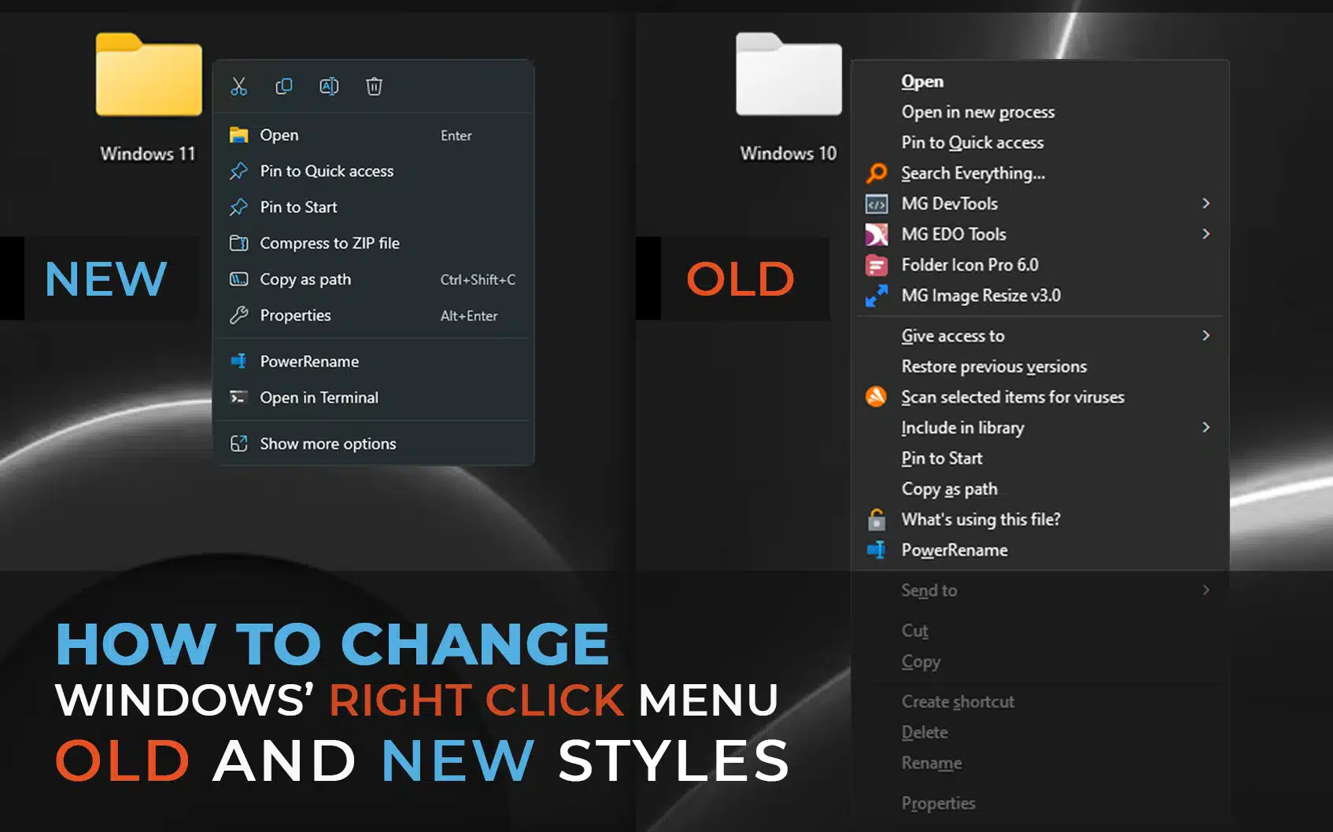Click the folder icon beside Open (Enter)
This screenshot has height=832, width=1333.
pyautogui.click(x=238, y=135)
